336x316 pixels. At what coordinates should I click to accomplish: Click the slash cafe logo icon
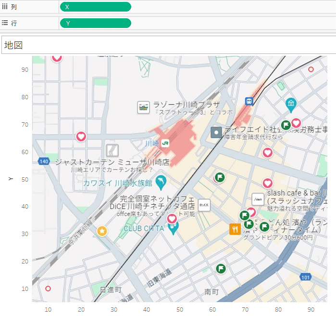click(x=258, y=199)
